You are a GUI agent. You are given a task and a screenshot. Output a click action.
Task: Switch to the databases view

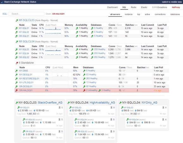[175, 15]
